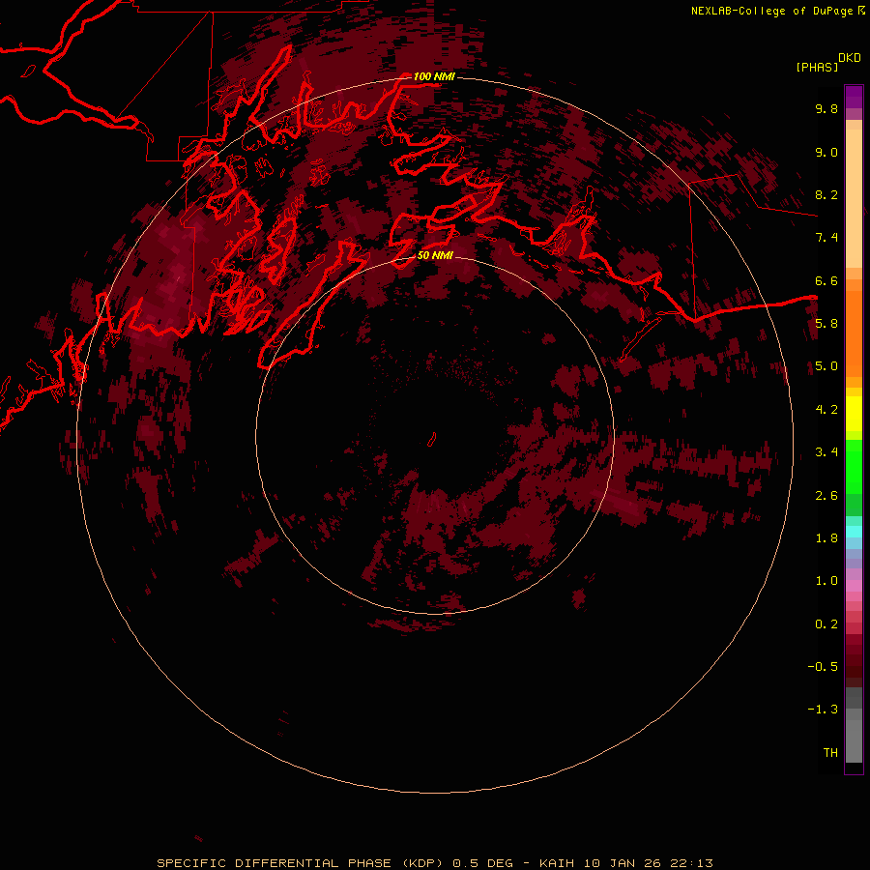This screenshot has height=870, width=870.
Task: Pick the purple band of the color bar
Action: [x=854, y=97]
